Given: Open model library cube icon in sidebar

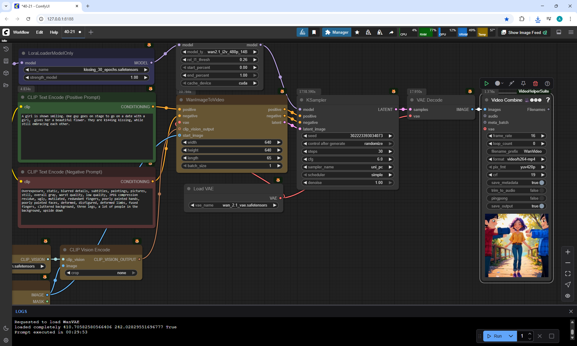Looking at the screenshot, I should click(6, 73).
